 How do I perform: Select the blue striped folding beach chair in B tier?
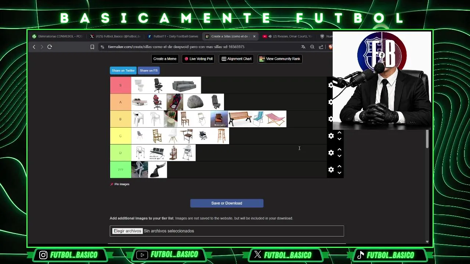tap(258, 119)
